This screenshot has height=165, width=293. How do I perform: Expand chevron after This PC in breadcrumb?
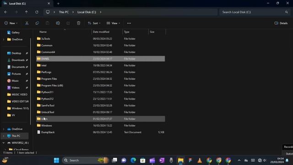coord(73,12)
